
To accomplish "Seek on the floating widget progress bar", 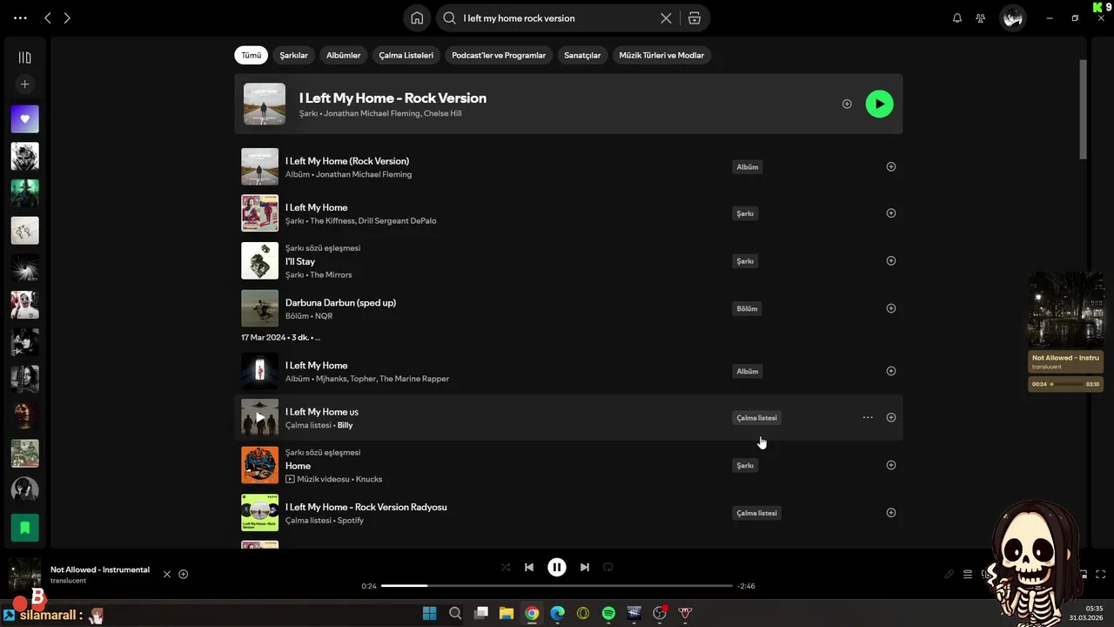I will tap(1067, 384).
